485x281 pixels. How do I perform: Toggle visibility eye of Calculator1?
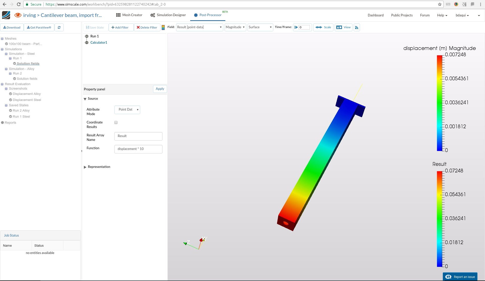tap(87, 42)
